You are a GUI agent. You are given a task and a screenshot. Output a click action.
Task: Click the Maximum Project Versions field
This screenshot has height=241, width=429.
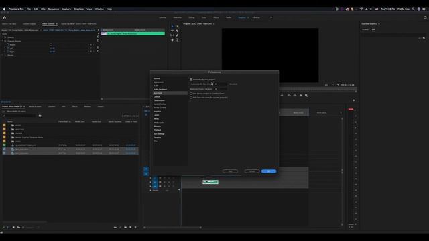221,89
